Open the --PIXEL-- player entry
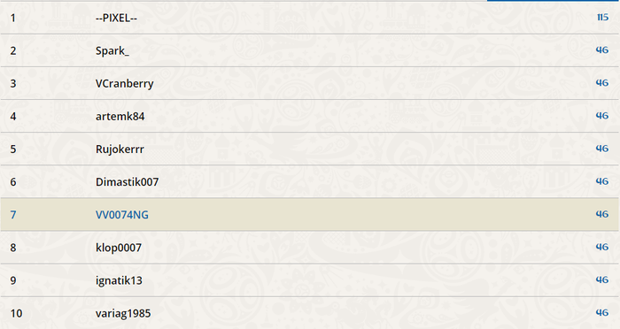Viewport: 620px width, 329px height. (116, 18)
